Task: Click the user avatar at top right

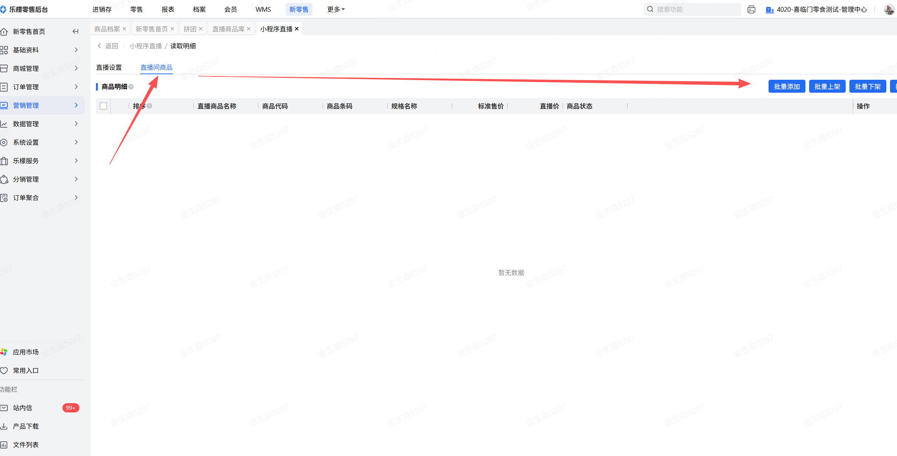Action: (889, 10)
